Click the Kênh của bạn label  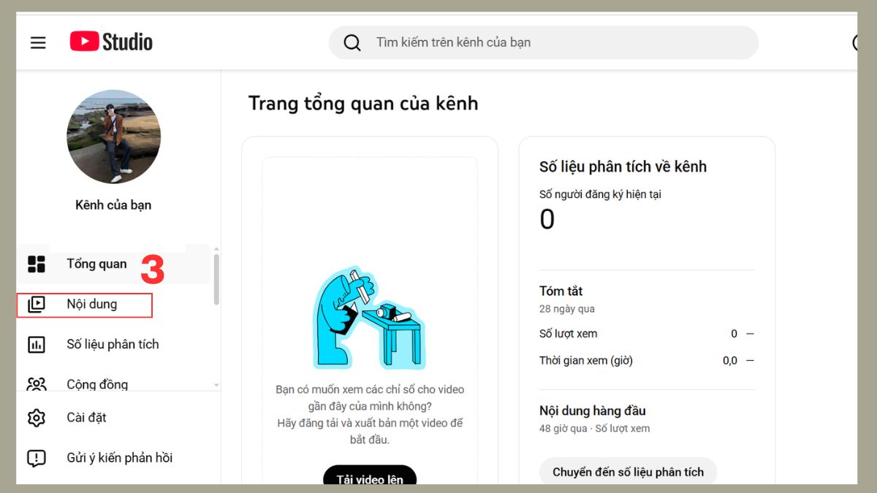click(x=113, y=205)
